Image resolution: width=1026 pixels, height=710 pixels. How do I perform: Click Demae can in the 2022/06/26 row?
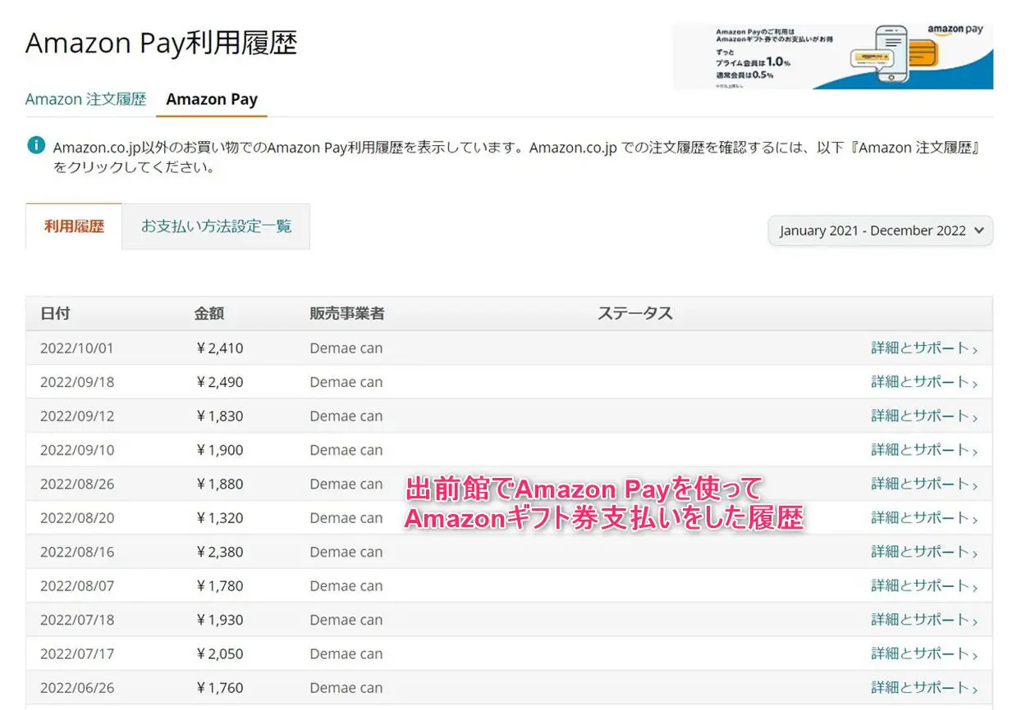click(346, 688)
